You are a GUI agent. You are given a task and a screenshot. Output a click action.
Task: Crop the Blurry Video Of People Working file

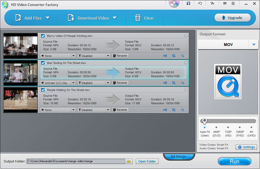(x=173, y=56)
